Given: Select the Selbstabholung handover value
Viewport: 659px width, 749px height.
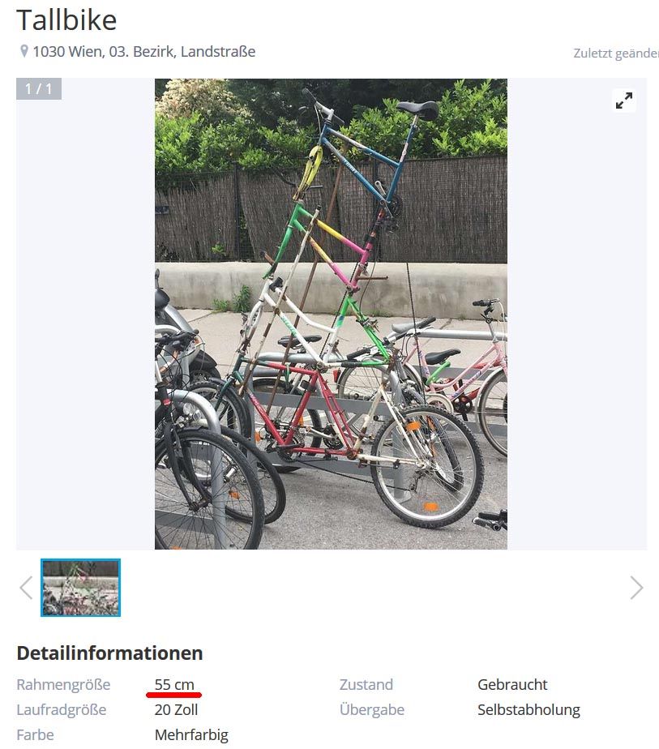Looking at the screenshot, I should (x=528, y=710).
